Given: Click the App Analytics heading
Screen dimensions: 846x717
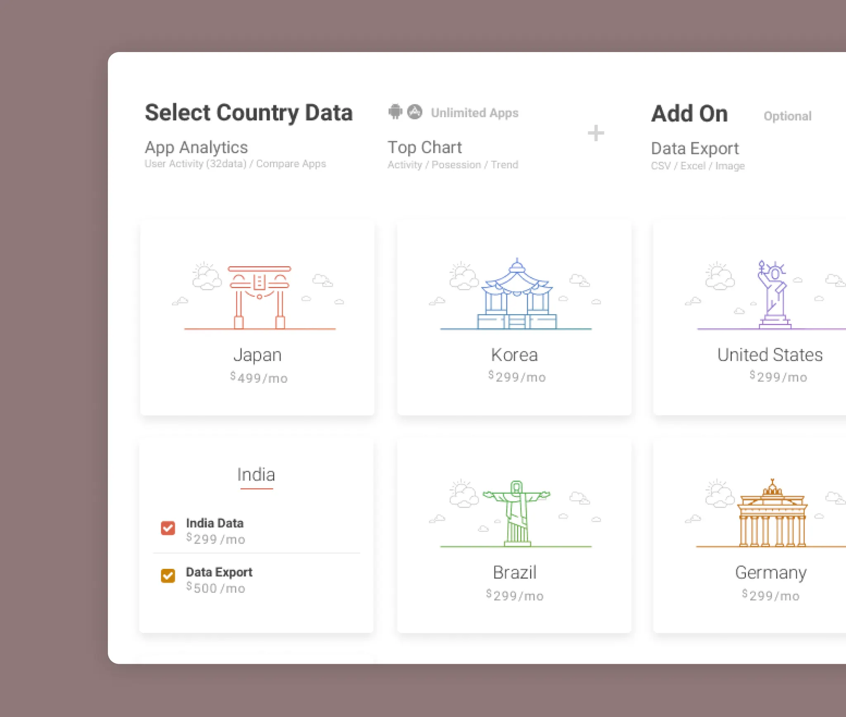Looking at the screenshot, I should tap(196, 147).
